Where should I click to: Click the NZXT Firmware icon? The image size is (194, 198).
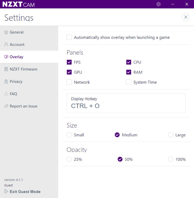[6, 69]
